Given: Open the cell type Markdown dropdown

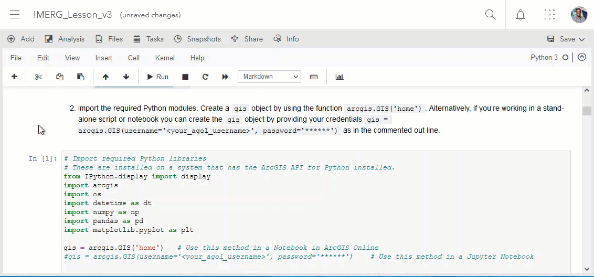Looking at the screenshot, I should 269,77.
